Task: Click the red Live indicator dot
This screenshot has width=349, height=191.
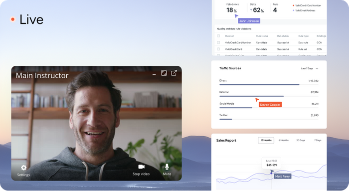Action: tap(12, 19)
